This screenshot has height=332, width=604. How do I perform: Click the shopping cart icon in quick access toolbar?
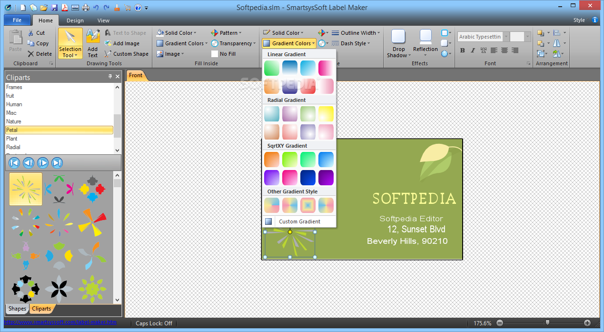tap(127, 8)
